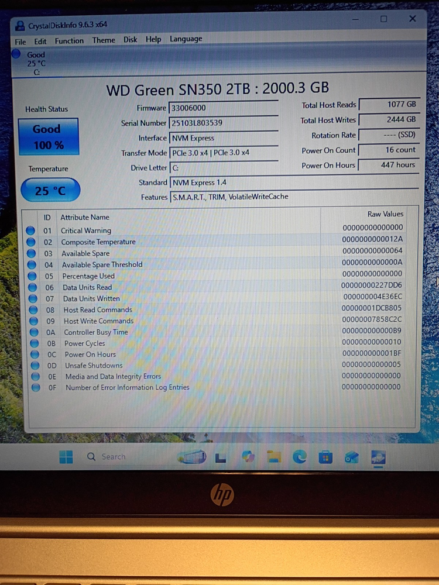Open Microsoft Edge from the taskbar
The height and width of the screenshot is (585, 439).
tap(300, 457)
